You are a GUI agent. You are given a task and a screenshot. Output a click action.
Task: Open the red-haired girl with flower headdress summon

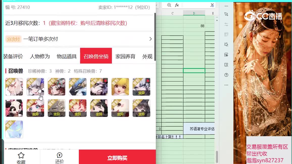tap(57, 87)
